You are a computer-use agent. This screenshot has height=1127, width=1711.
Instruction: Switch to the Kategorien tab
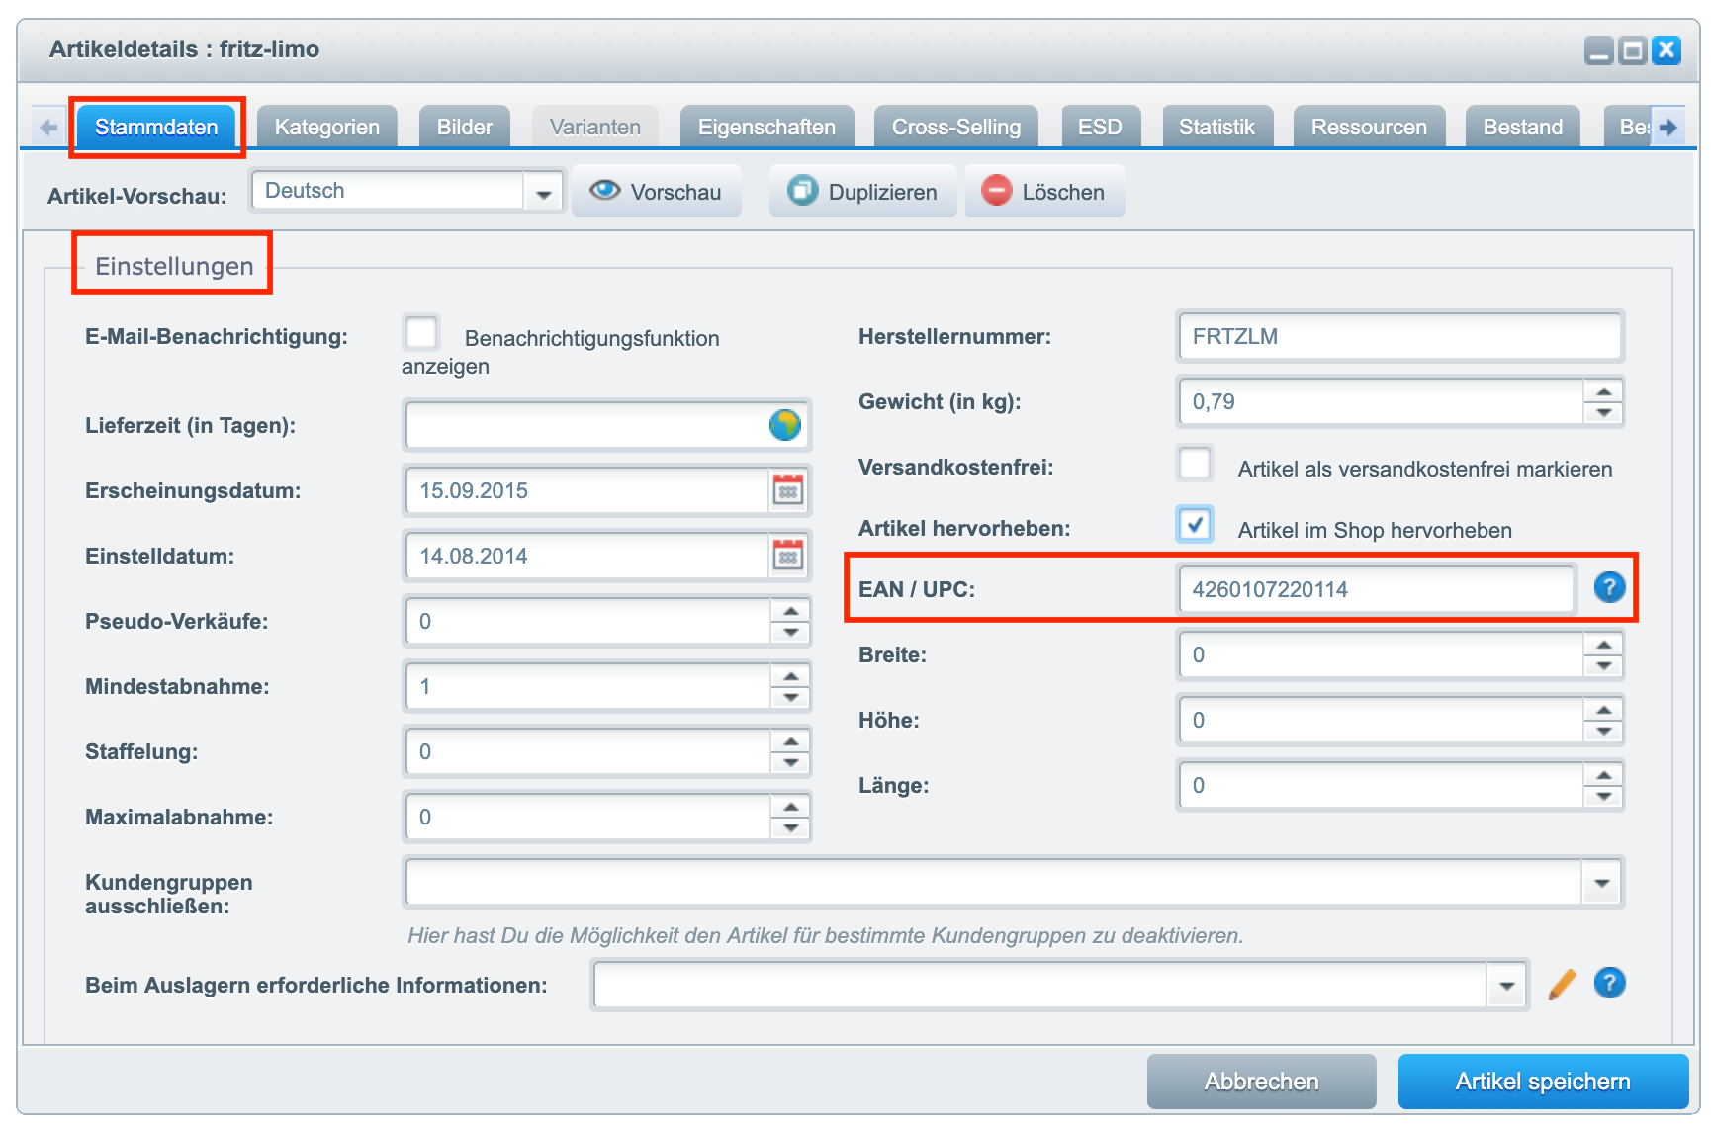point(326,128)
